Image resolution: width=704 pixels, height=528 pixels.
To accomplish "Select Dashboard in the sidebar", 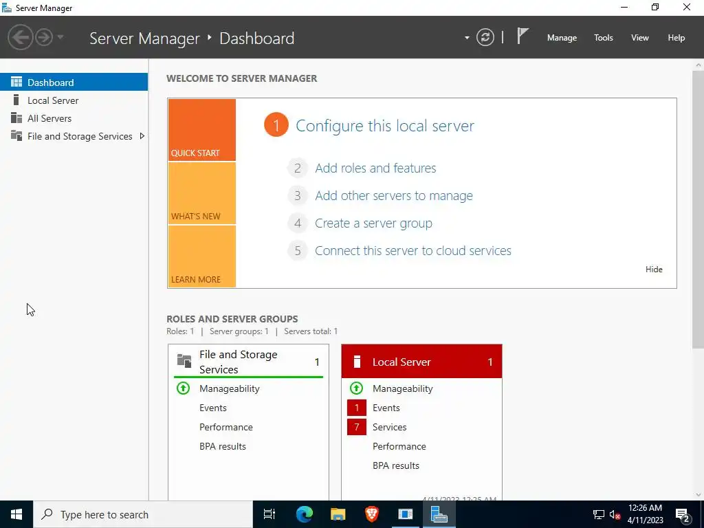I will point(74,82).
